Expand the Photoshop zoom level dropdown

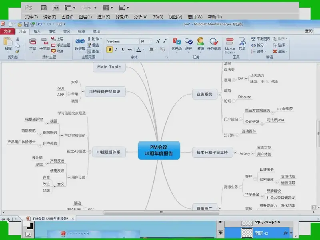pos(96,8)
